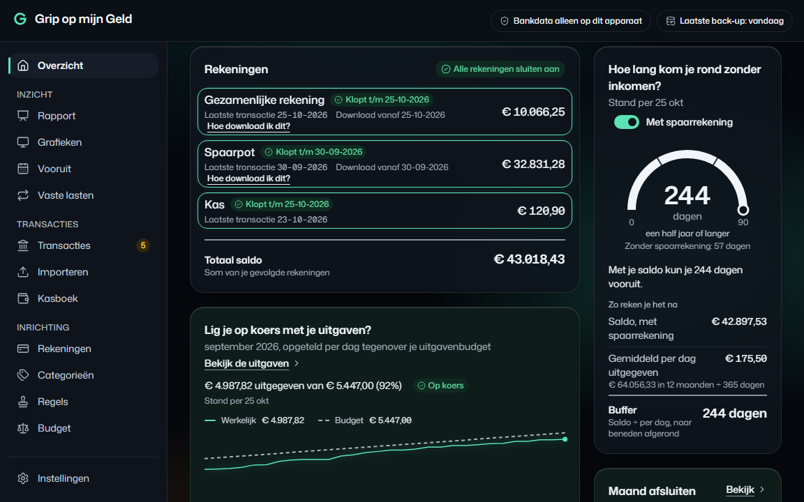This screenshot has height=502, width=804.
Task: Open the Rapport page
Action: coord(84,116)
